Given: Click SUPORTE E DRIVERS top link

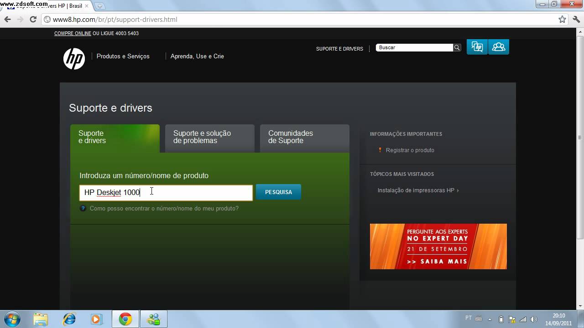Looking at the screenshot, I should pos(339,49).
